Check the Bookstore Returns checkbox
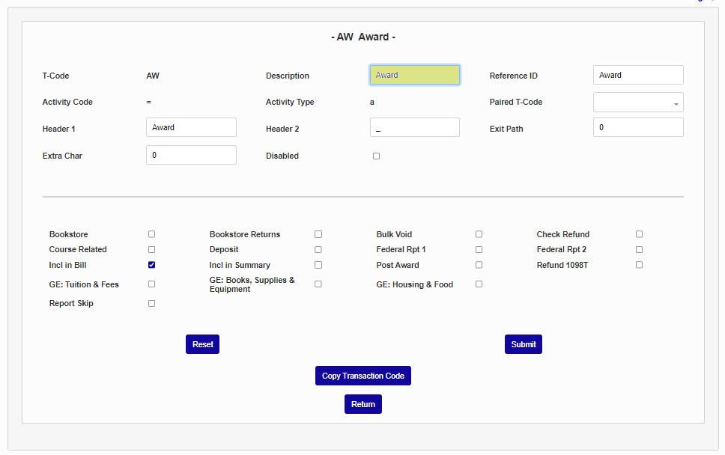The width and height of the screenshot is (725, 455). 318,234
